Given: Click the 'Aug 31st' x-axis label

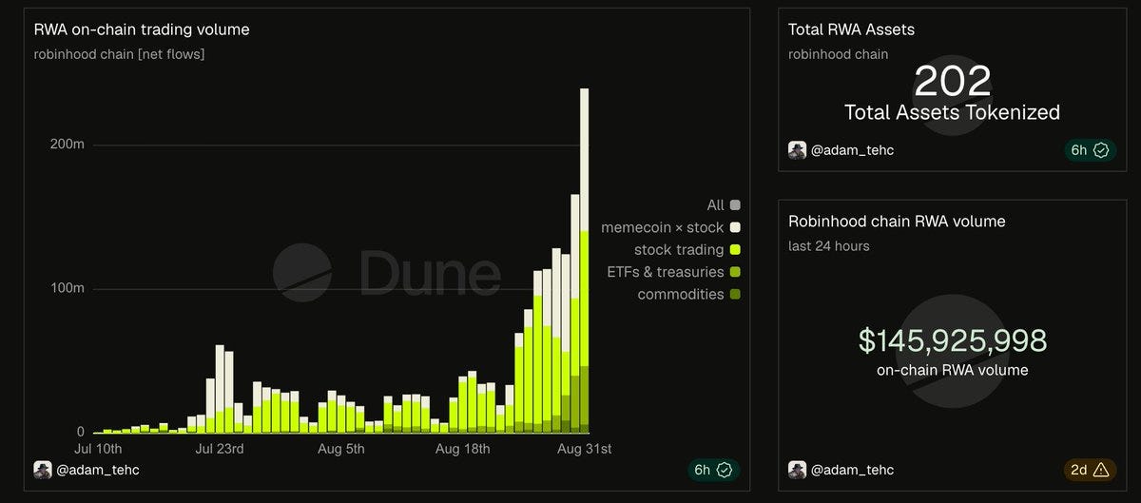Looking at the screenshot, I should 585,448.
